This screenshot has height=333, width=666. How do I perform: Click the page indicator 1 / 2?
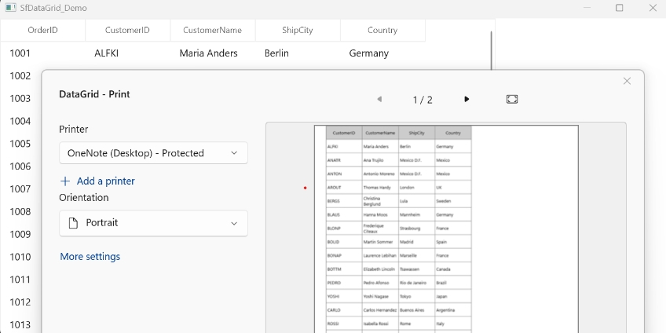pos(423,100)
